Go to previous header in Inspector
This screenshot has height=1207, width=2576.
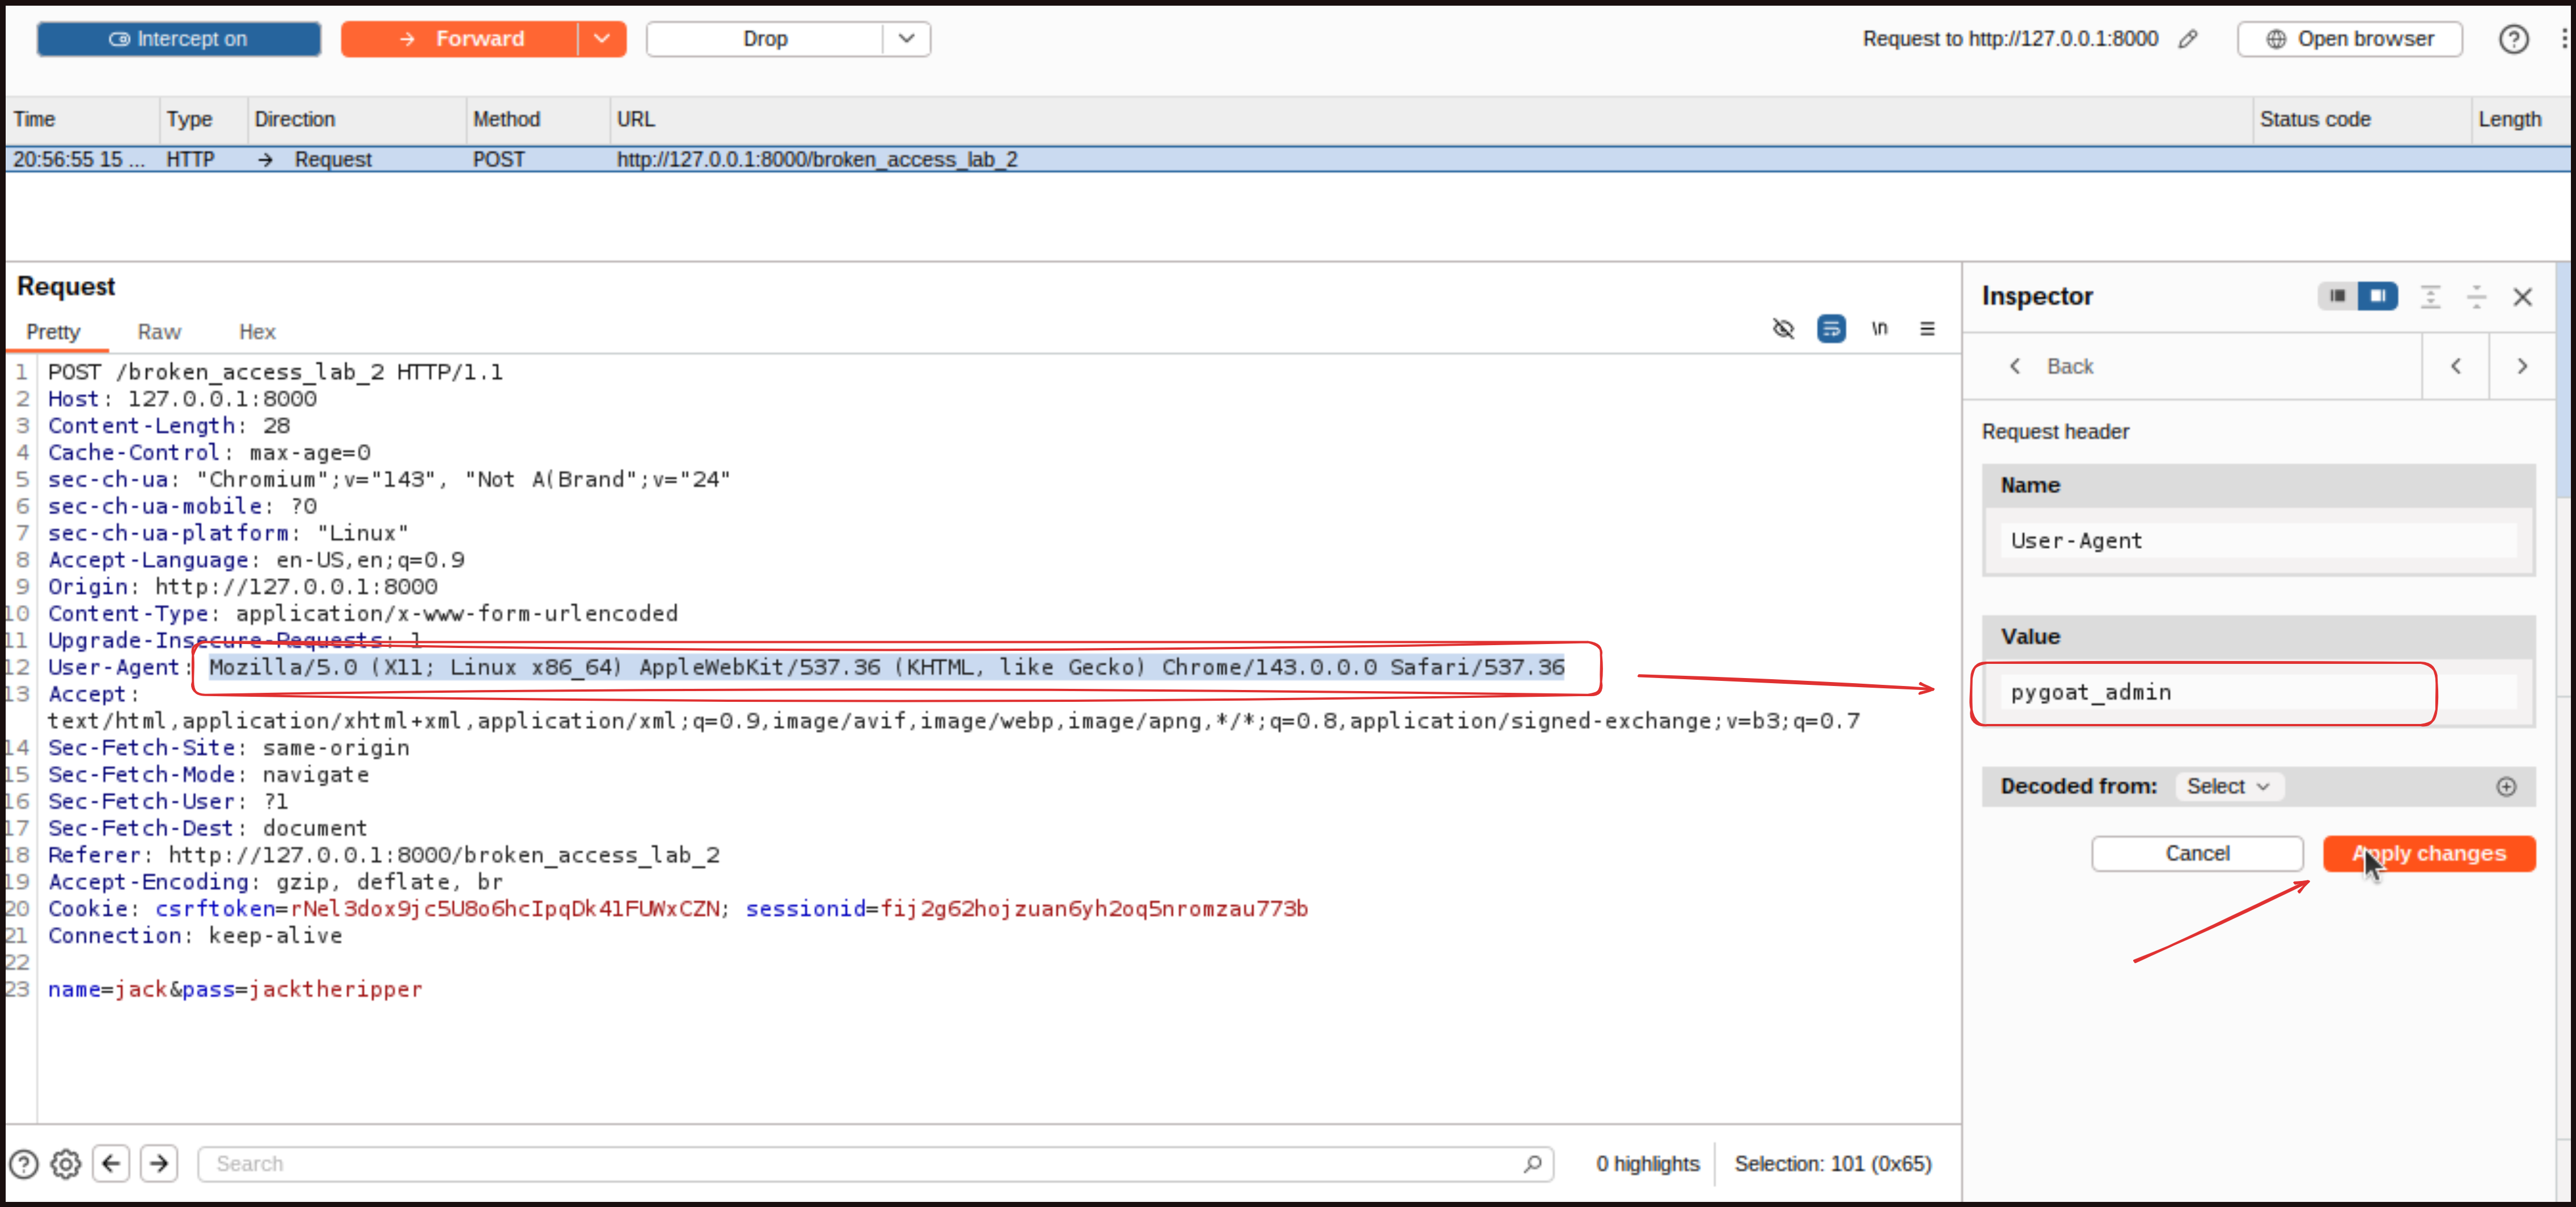(2456, 367)
